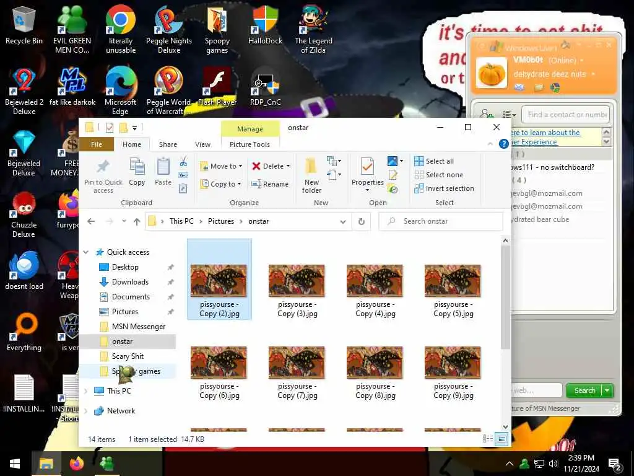Switch to the Picture Tools tab
Screen dimensions: 634x476
(x=250, y=144)
